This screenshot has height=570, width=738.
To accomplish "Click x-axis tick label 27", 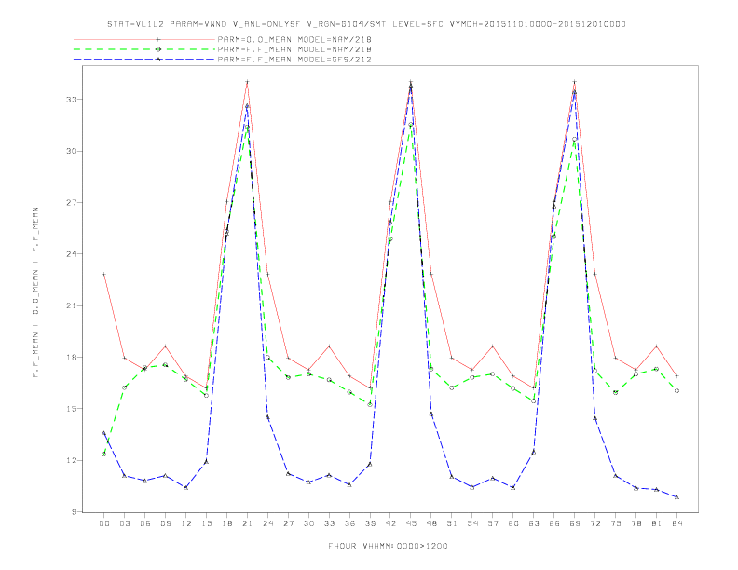I will (x=288, y=523).
